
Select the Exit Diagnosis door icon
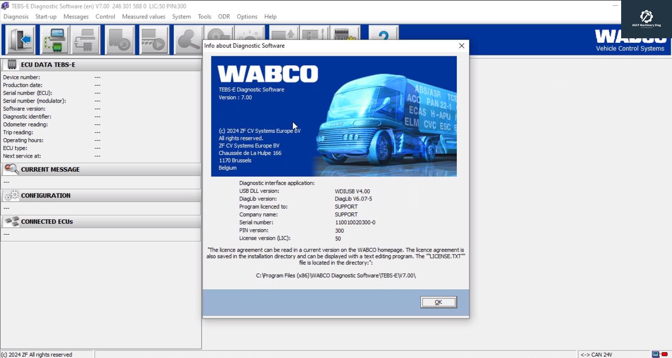(20, 40)
